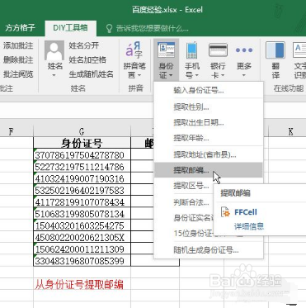
Task: Click the 翻译 translate icon
Action: coord(275,50)
